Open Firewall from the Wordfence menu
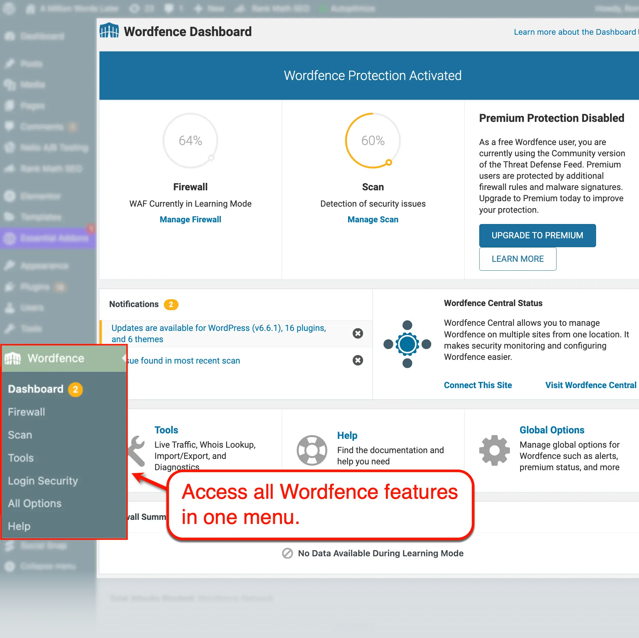The image size is (639, 638). tap(26, 412)
